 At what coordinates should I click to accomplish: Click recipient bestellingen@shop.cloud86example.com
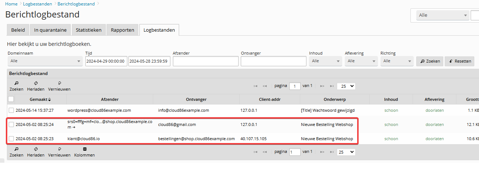196,139
